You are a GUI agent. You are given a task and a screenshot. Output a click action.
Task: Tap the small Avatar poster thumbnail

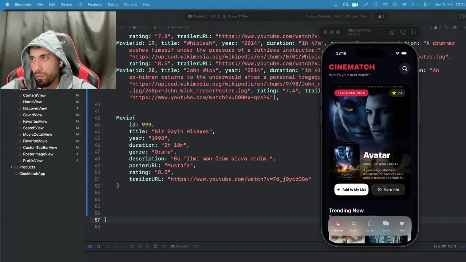(347, 161)
